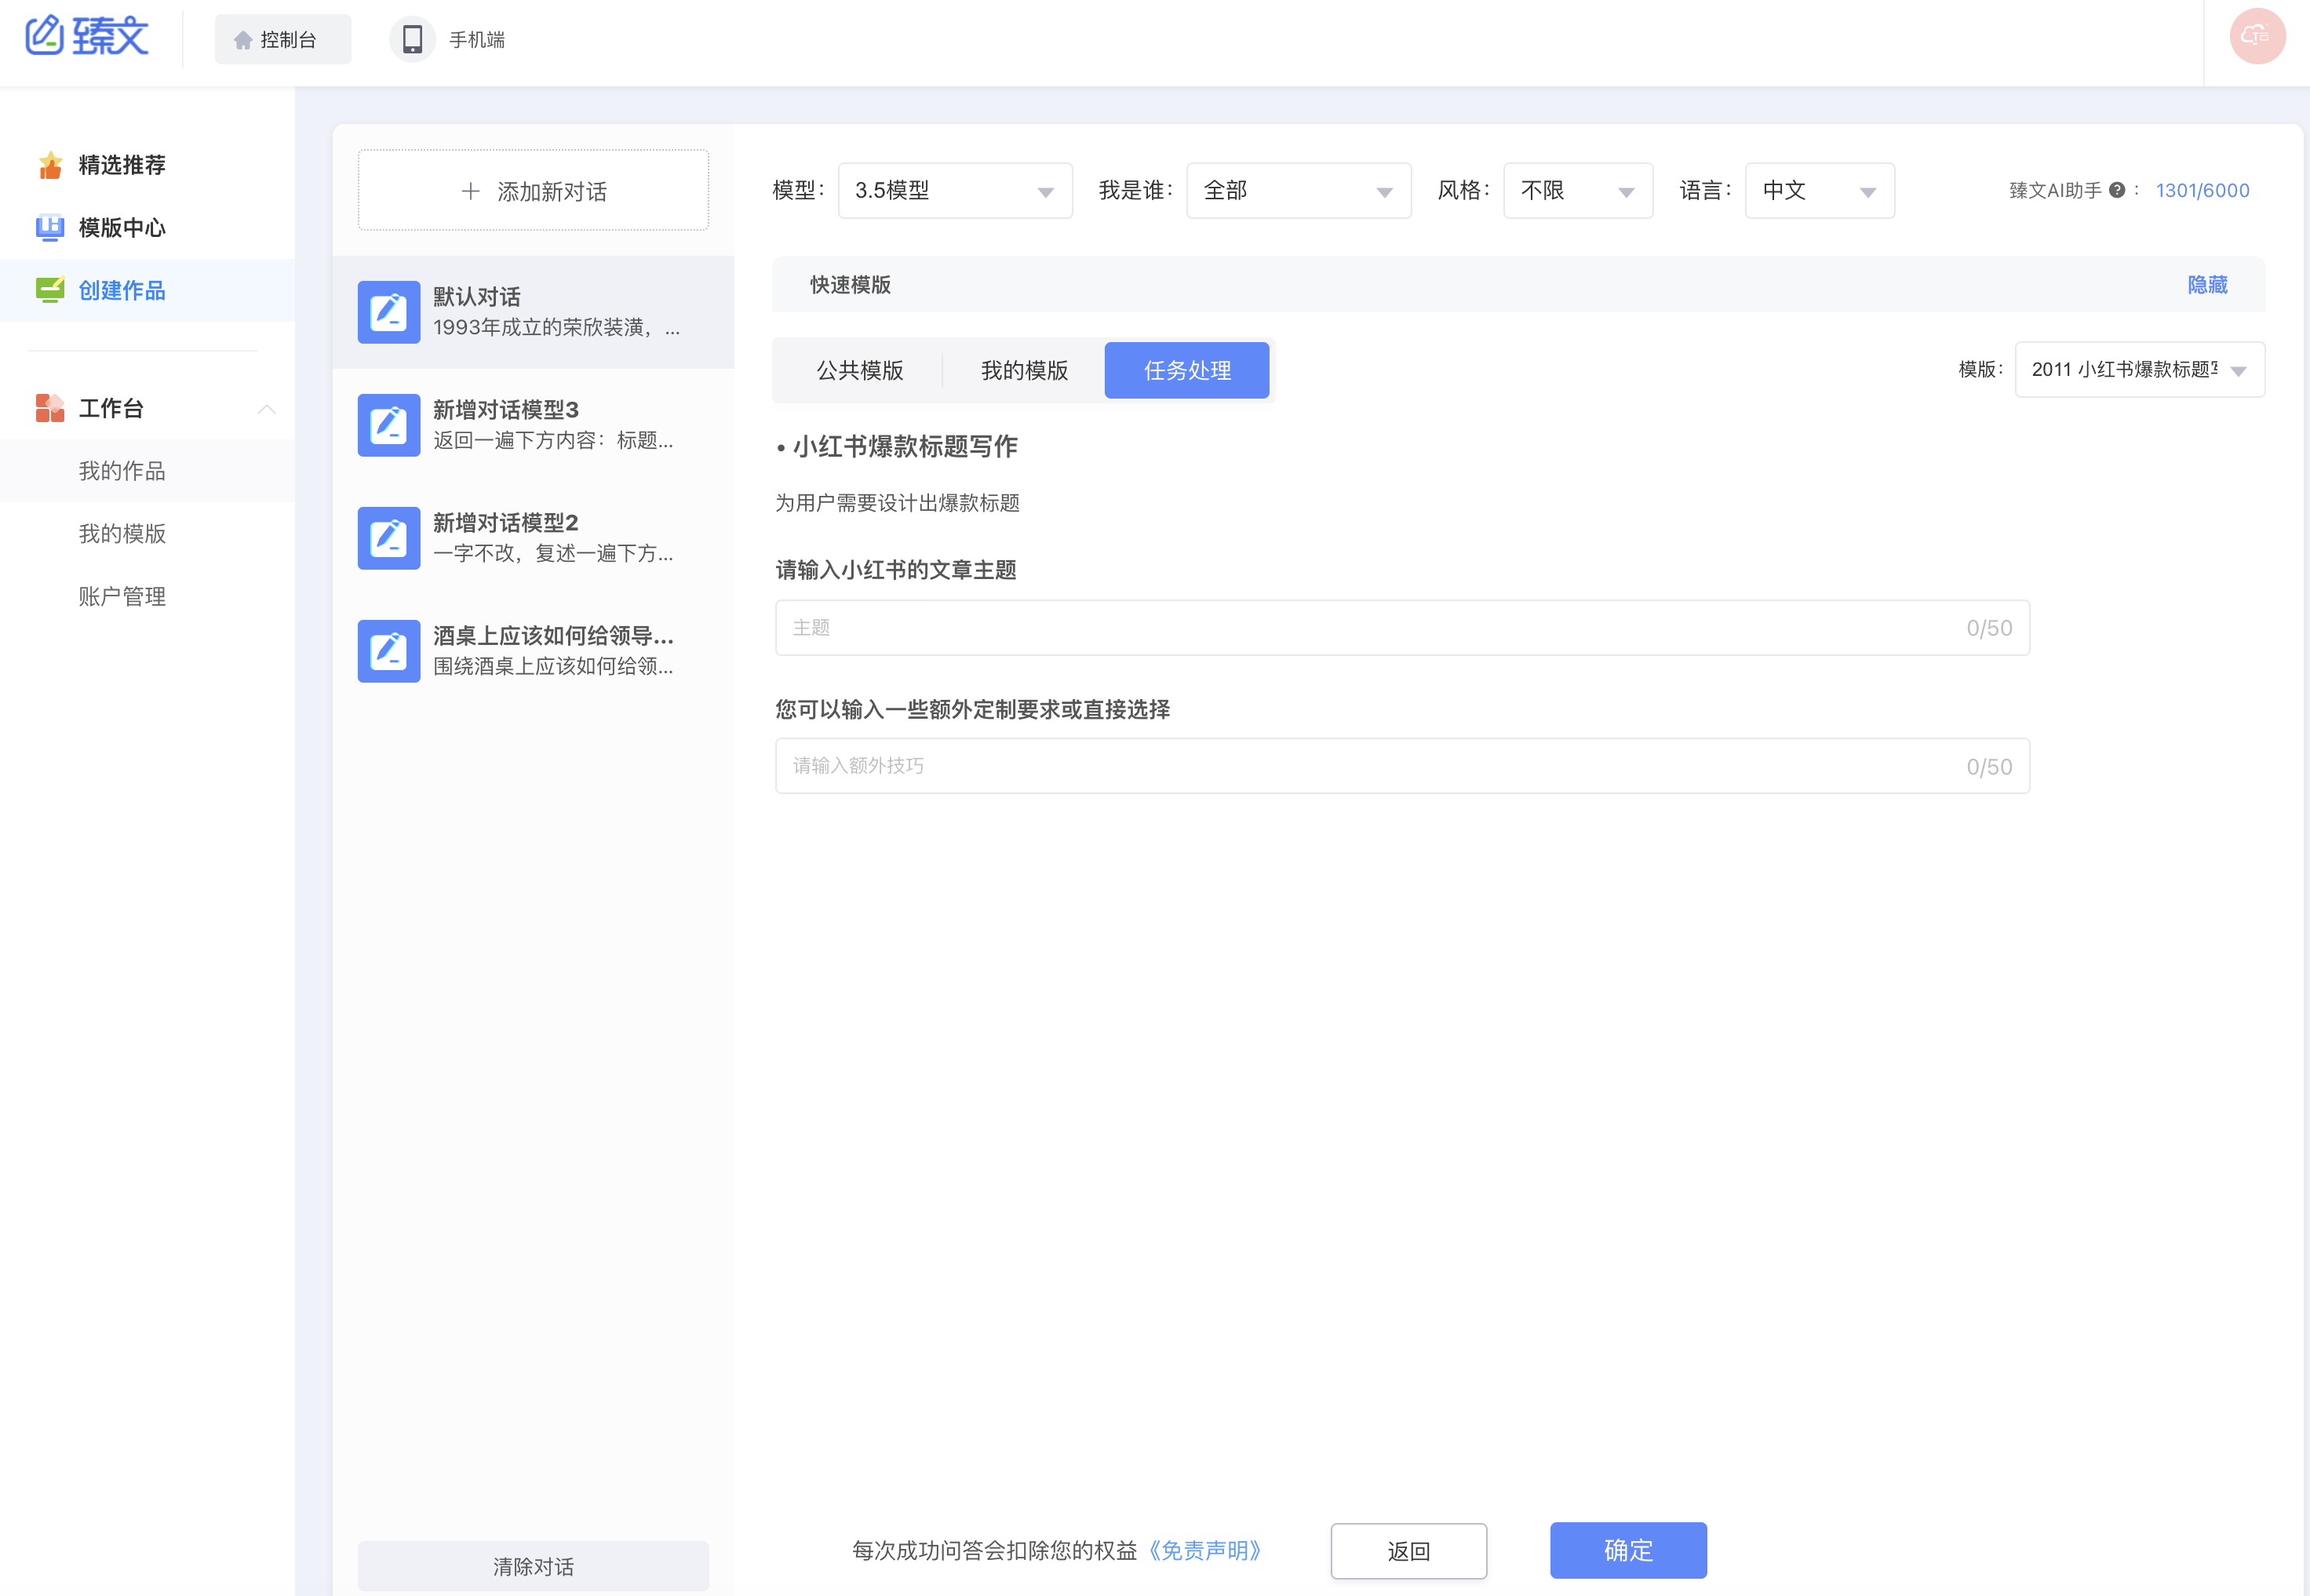Image resolution: width=2310 pixels, height=1596 pixels.
Task: Collapse the 工作台 section chevron
Action: 267,409
